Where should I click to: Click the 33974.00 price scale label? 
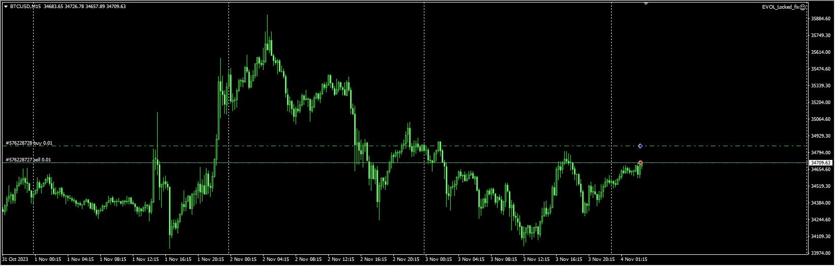(821, 253)
